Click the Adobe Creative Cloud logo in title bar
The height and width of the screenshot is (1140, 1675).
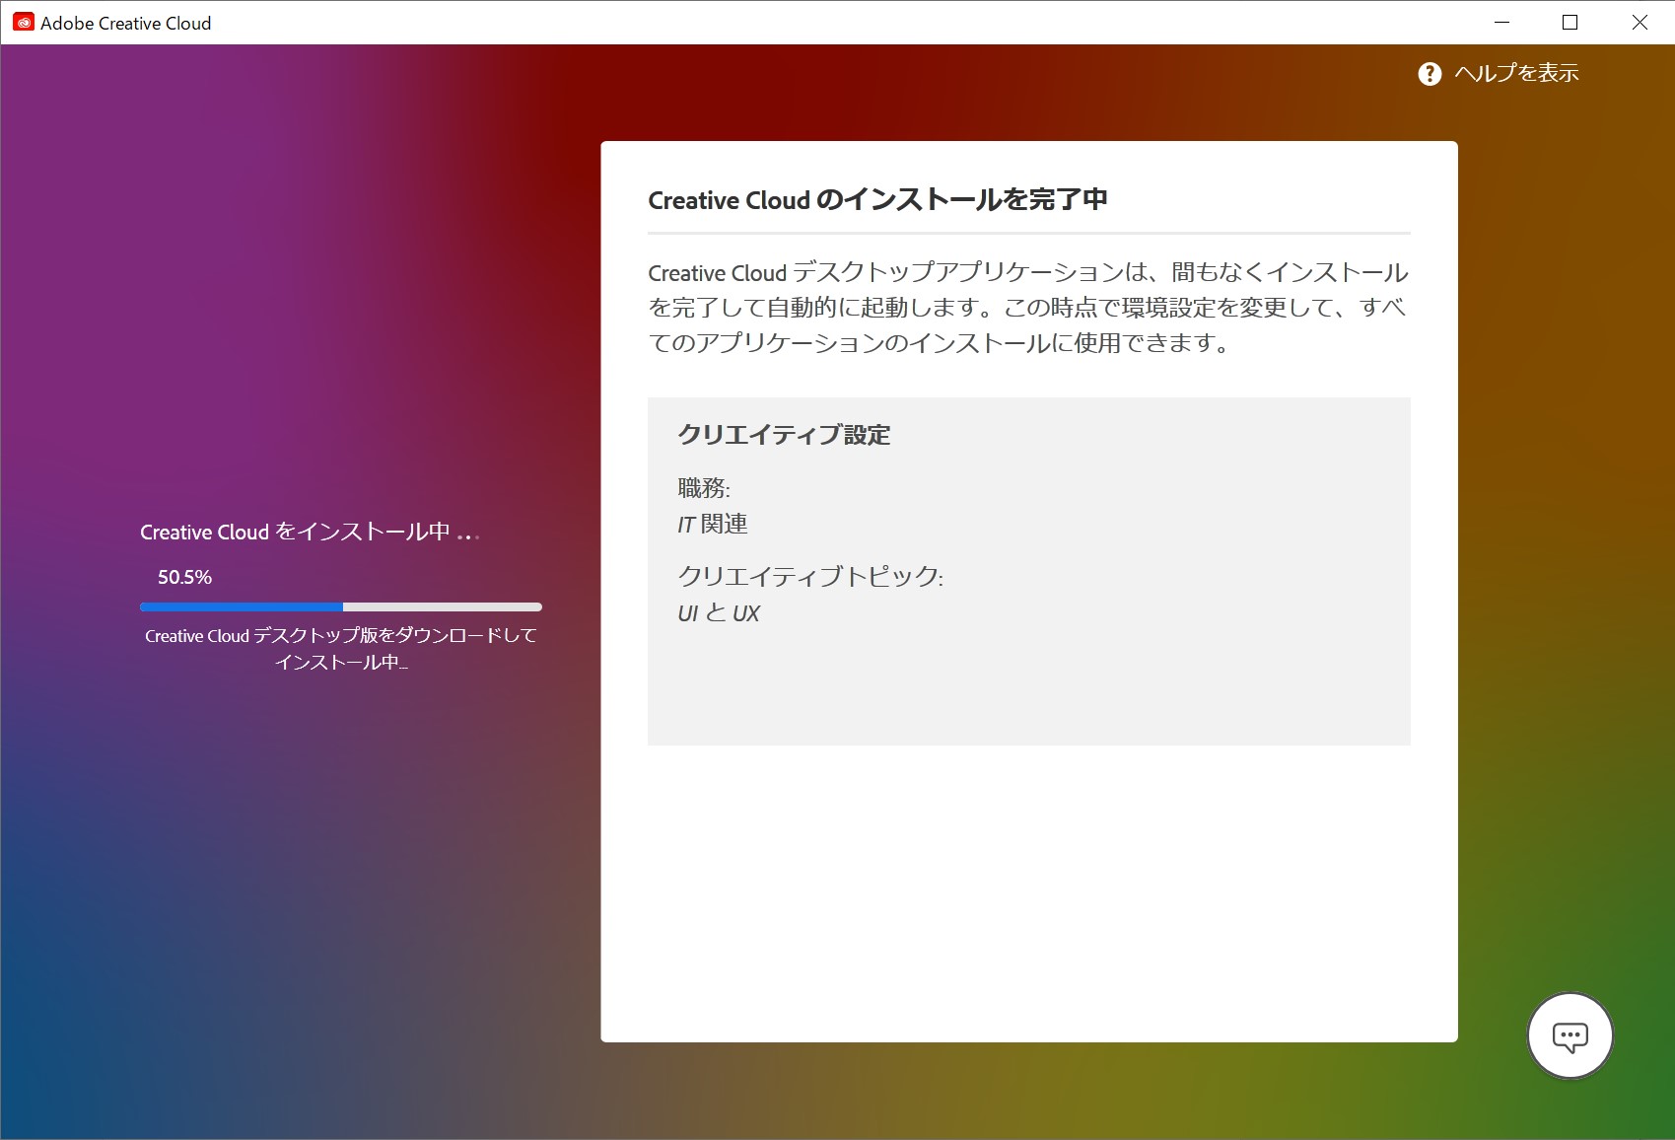(x=24, y=23)
